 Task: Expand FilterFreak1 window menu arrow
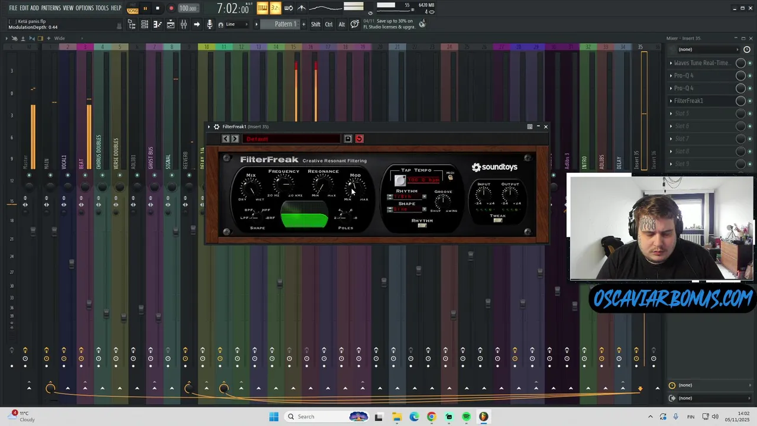(x=209, y=127)
